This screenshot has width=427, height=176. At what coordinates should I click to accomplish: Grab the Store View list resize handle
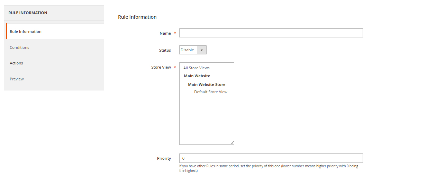pos(232,143)
